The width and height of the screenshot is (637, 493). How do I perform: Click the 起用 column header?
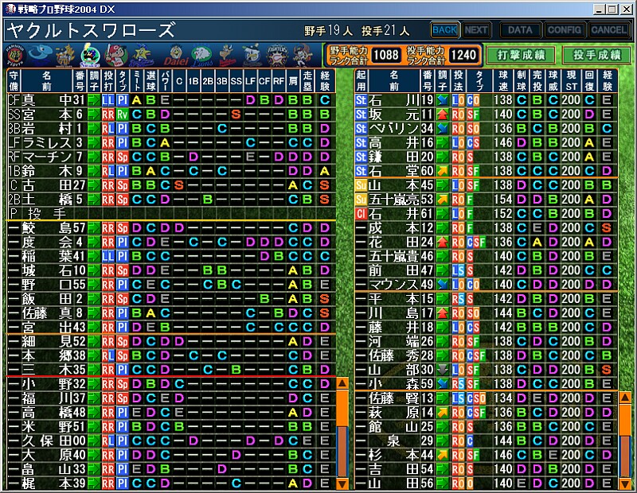[x=361, y=81]
